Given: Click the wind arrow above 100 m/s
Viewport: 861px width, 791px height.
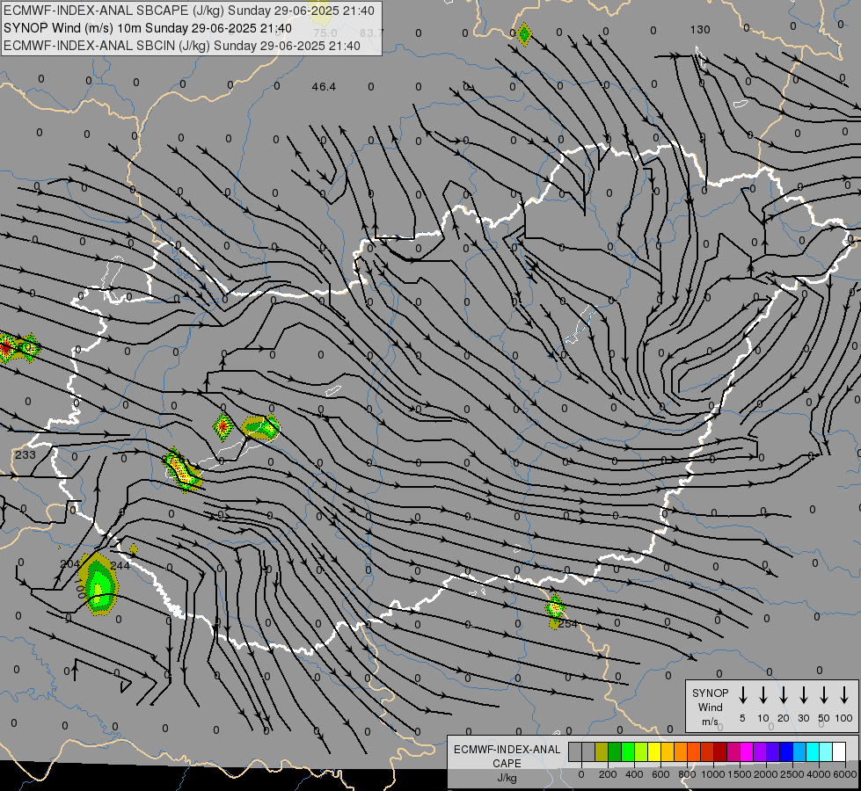Looking at the screenshot, I should pyautogui.click(x=844, y=694).
